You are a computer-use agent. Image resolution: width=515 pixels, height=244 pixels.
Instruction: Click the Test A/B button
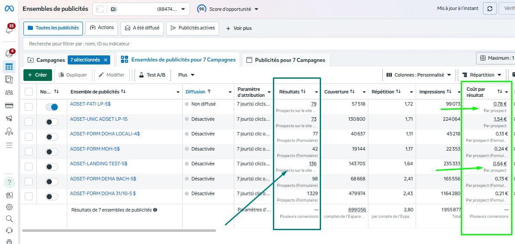[152, 75]
